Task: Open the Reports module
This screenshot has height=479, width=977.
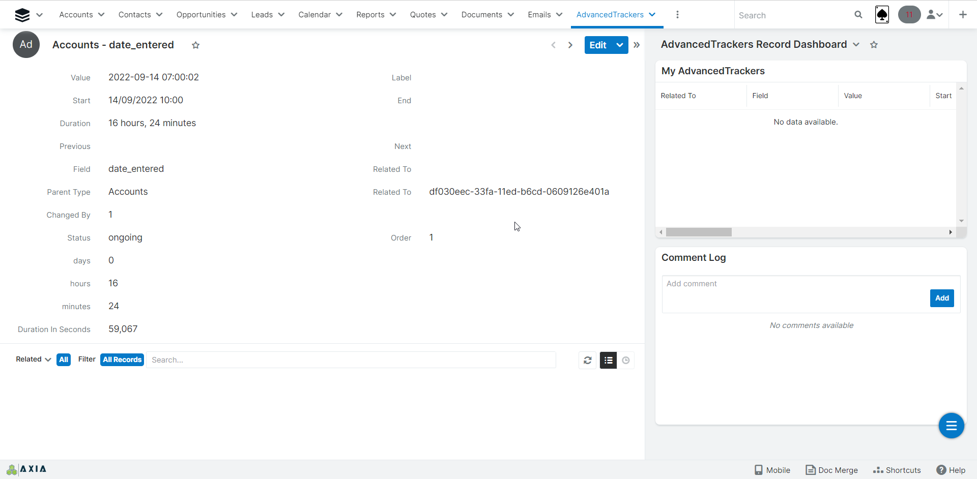Action: pyautogui.click(x=370, y=15)
